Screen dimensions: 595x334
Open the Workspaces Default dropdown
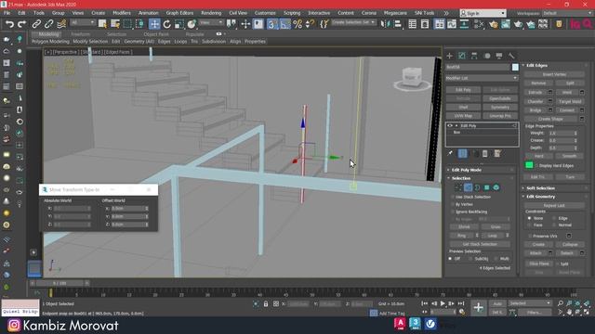click(567, 13)
